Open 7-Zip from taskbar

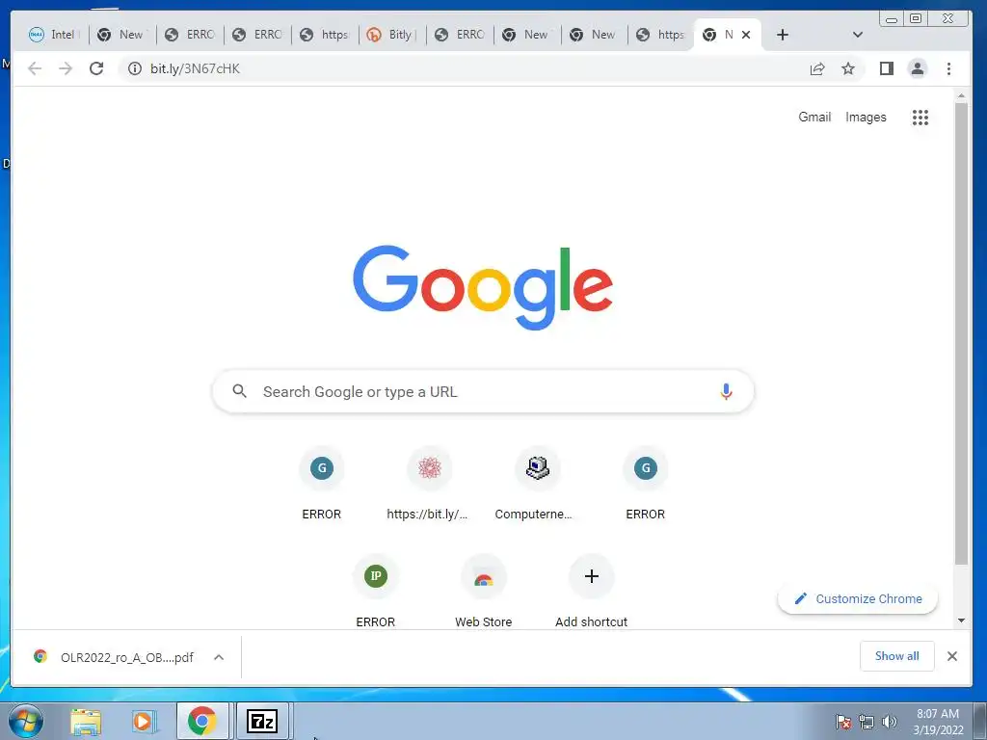[x=262, y=721]
